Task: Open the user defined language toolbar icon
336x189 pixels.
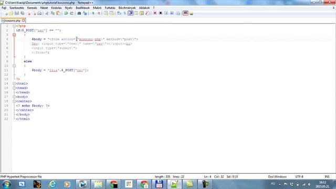Action: (136, 13)
